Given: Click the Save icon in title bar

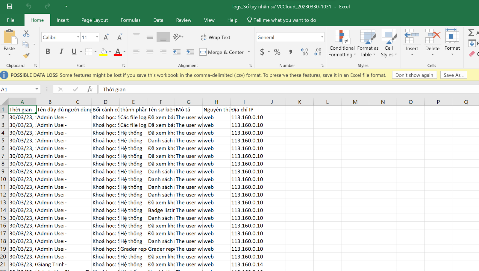Looking at the screenshot, I should coord(10,6).
